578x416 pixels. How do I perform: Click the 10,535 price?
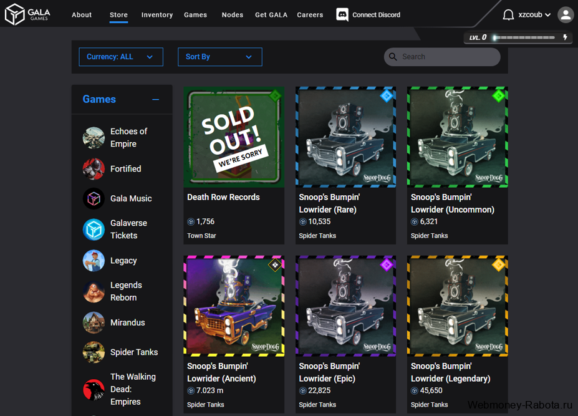coord(319,221)
